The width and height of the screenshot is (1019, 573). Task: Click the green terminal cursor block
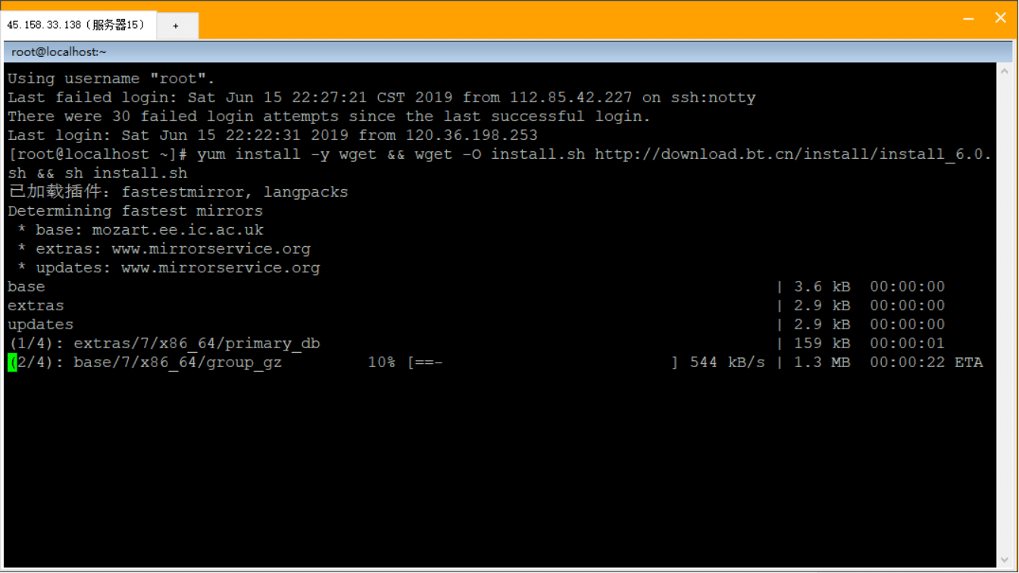12,363
